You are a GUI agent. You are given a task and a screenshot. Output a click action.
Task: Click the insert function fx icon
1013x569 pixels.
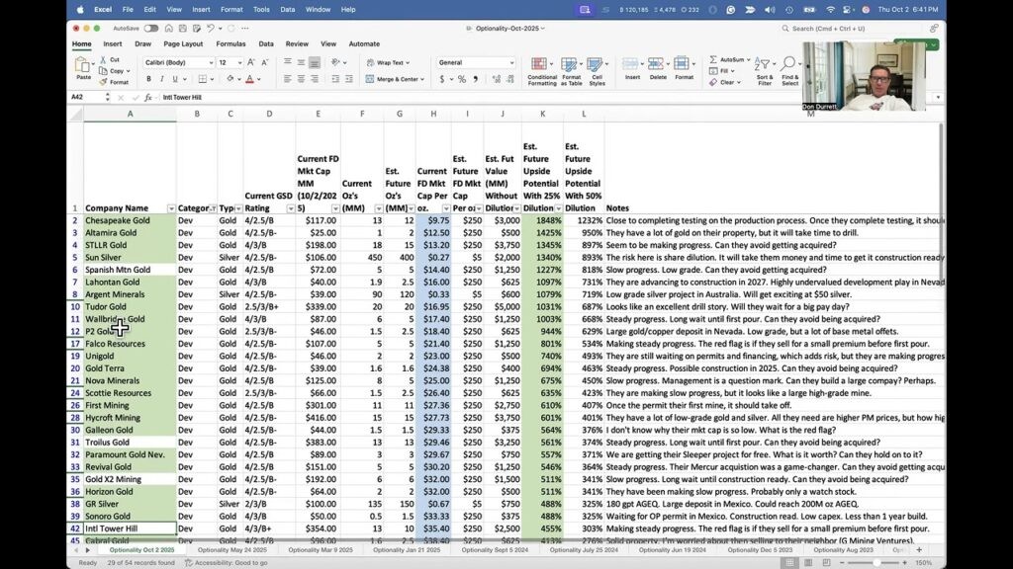coord(148,98)
